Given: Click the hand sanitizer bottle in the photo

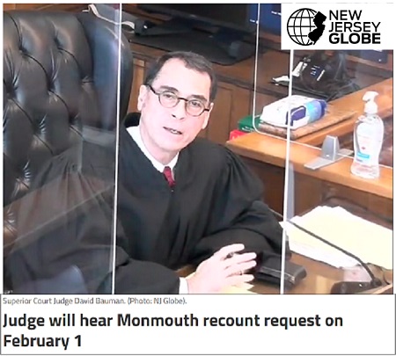Looking at the screenshot, I should tap(367, 135).
